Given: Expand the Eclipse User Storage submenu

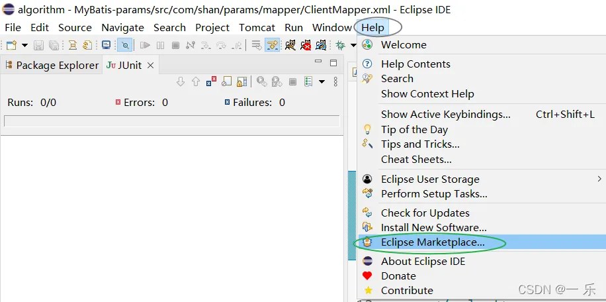Looking at the screenshot, I should coord(482,179).
